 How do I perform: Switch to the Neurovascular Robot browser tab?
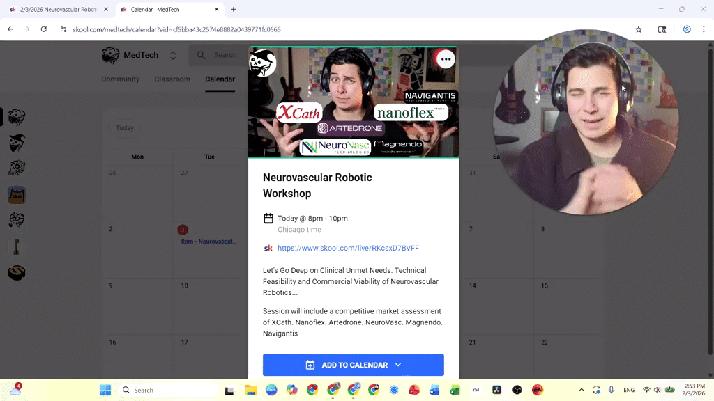(x=59, y=9)
